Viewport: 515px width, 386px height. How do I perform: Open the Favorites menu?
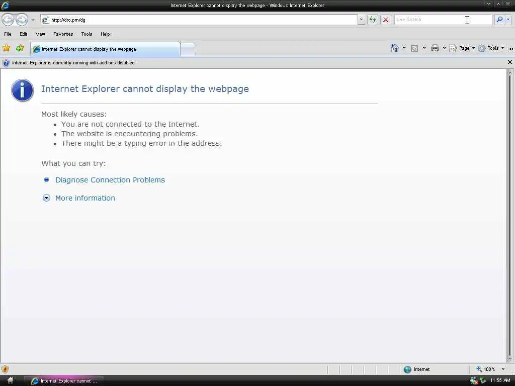tap(63, 34)
